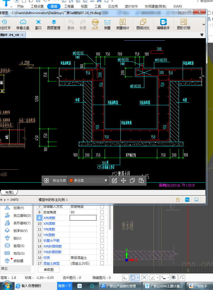Open the tab list black triangle dropdown
Screen dimensions: 213x290
click(202, 35)
